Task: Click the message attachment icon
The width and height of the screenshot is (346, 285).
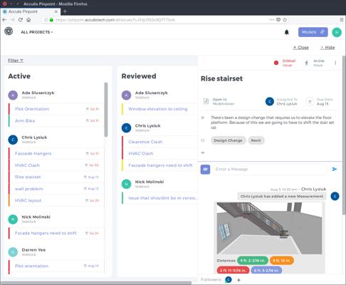Action: pyautogui.click(x=205, y=170)
